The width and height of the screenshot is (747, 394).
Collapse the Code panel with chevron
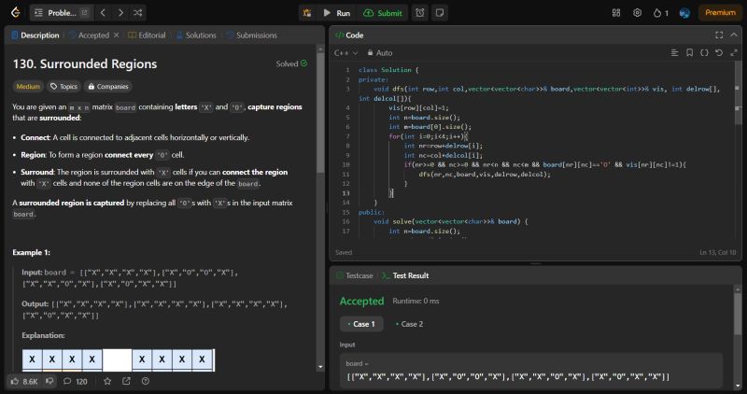734,35
